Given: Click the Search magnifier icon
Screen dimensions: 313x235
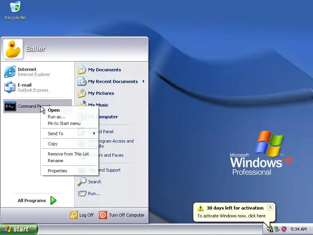Looking at the screenshot, I should 82,182.
